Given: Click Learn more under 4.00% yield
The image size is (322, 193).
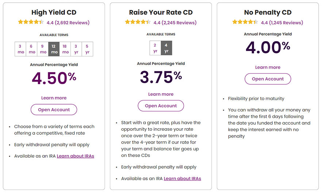Looking at the screenshot, I should tap(268, 67).
